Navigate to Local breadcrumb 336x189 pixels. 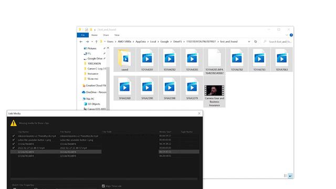coord(153,41)
